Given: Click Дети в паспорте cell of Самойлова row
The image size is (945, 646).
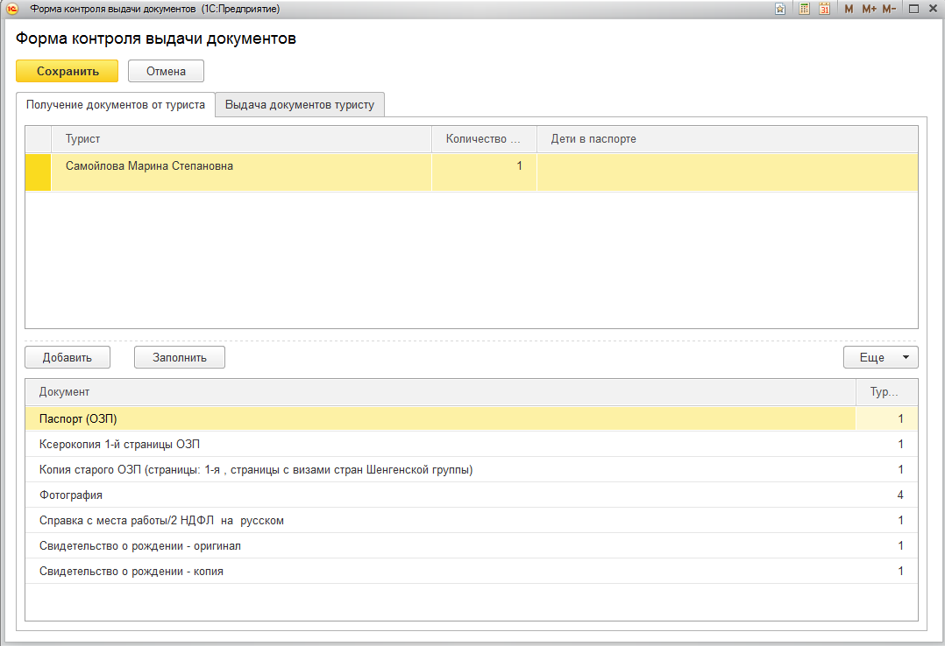Looking at the screenshot, I should click(x=728, y=172).
